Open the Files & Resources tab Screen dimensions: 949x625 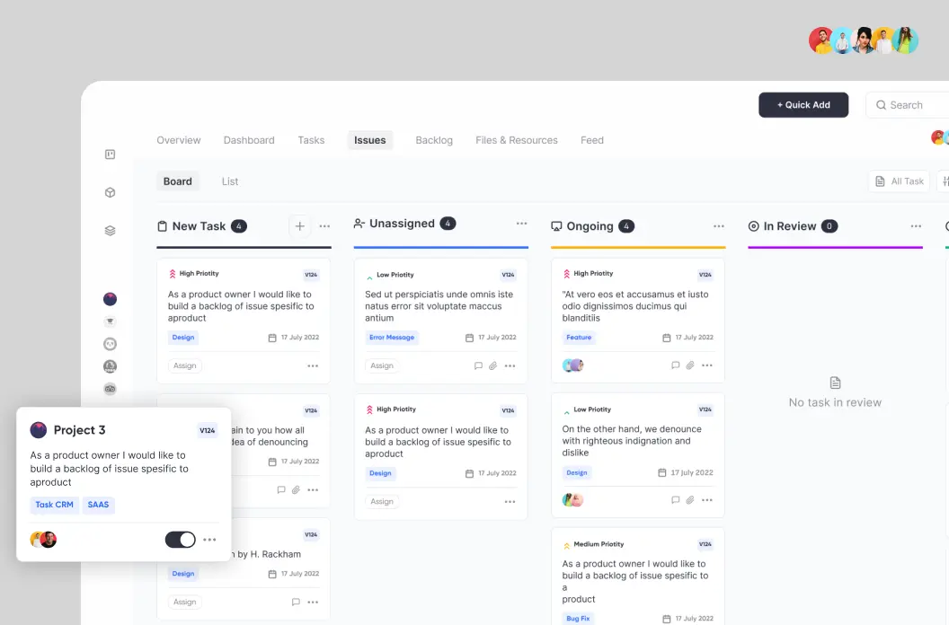coord(517,140)
